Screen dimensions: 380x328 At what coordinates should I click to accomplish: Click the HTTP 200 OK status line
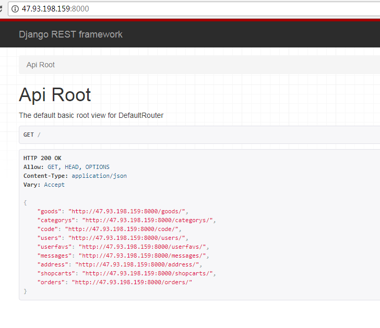point(42,158)
